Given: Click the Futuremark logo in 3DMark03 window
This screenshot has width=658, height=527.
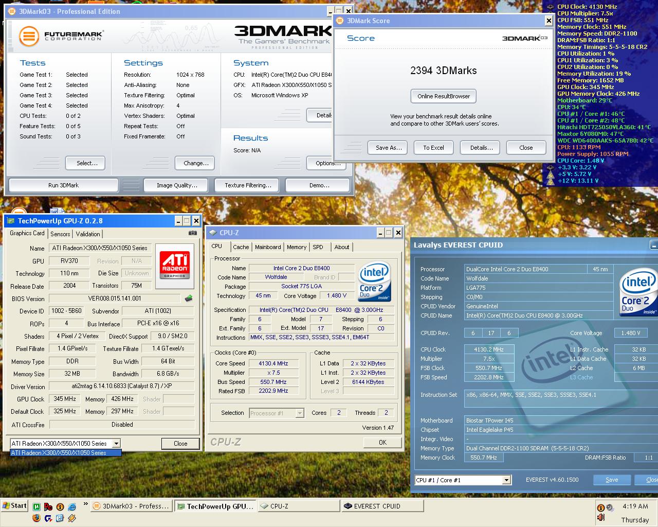Looking at the screenshot, I should [x=61, y=36].
